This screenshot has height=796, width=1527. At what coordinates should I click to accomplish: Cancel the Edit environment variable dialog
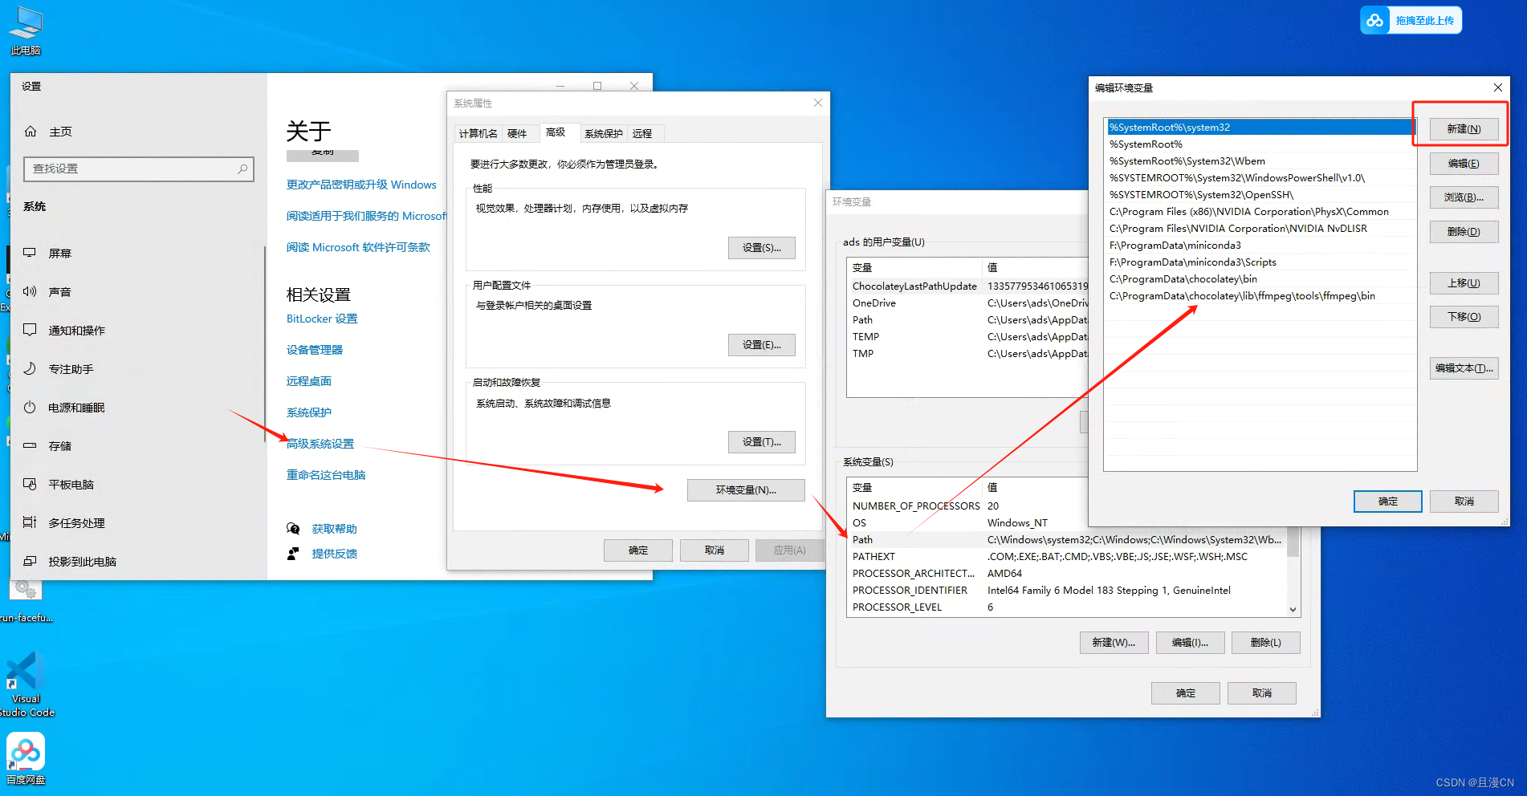[x=1464, y=502]
